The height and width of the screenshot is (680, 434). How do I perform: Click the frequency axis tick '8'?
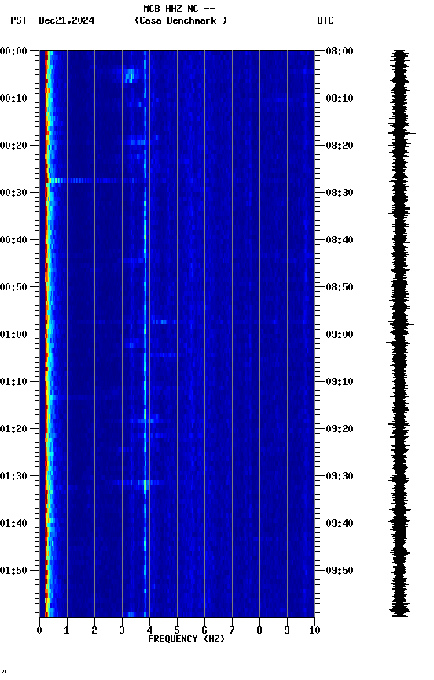(259, 630)
